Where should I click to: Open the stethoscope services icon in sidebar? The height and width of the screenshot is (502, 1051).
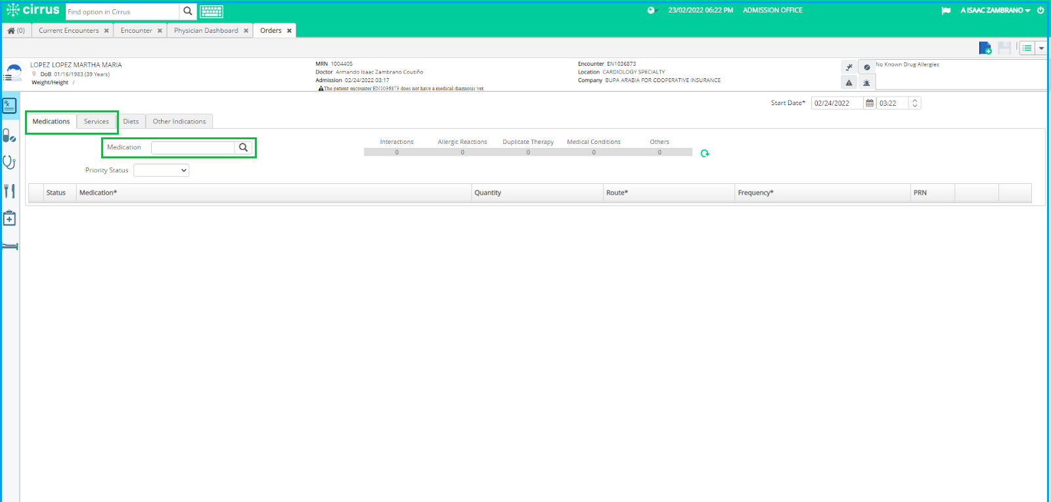[9, 162]
